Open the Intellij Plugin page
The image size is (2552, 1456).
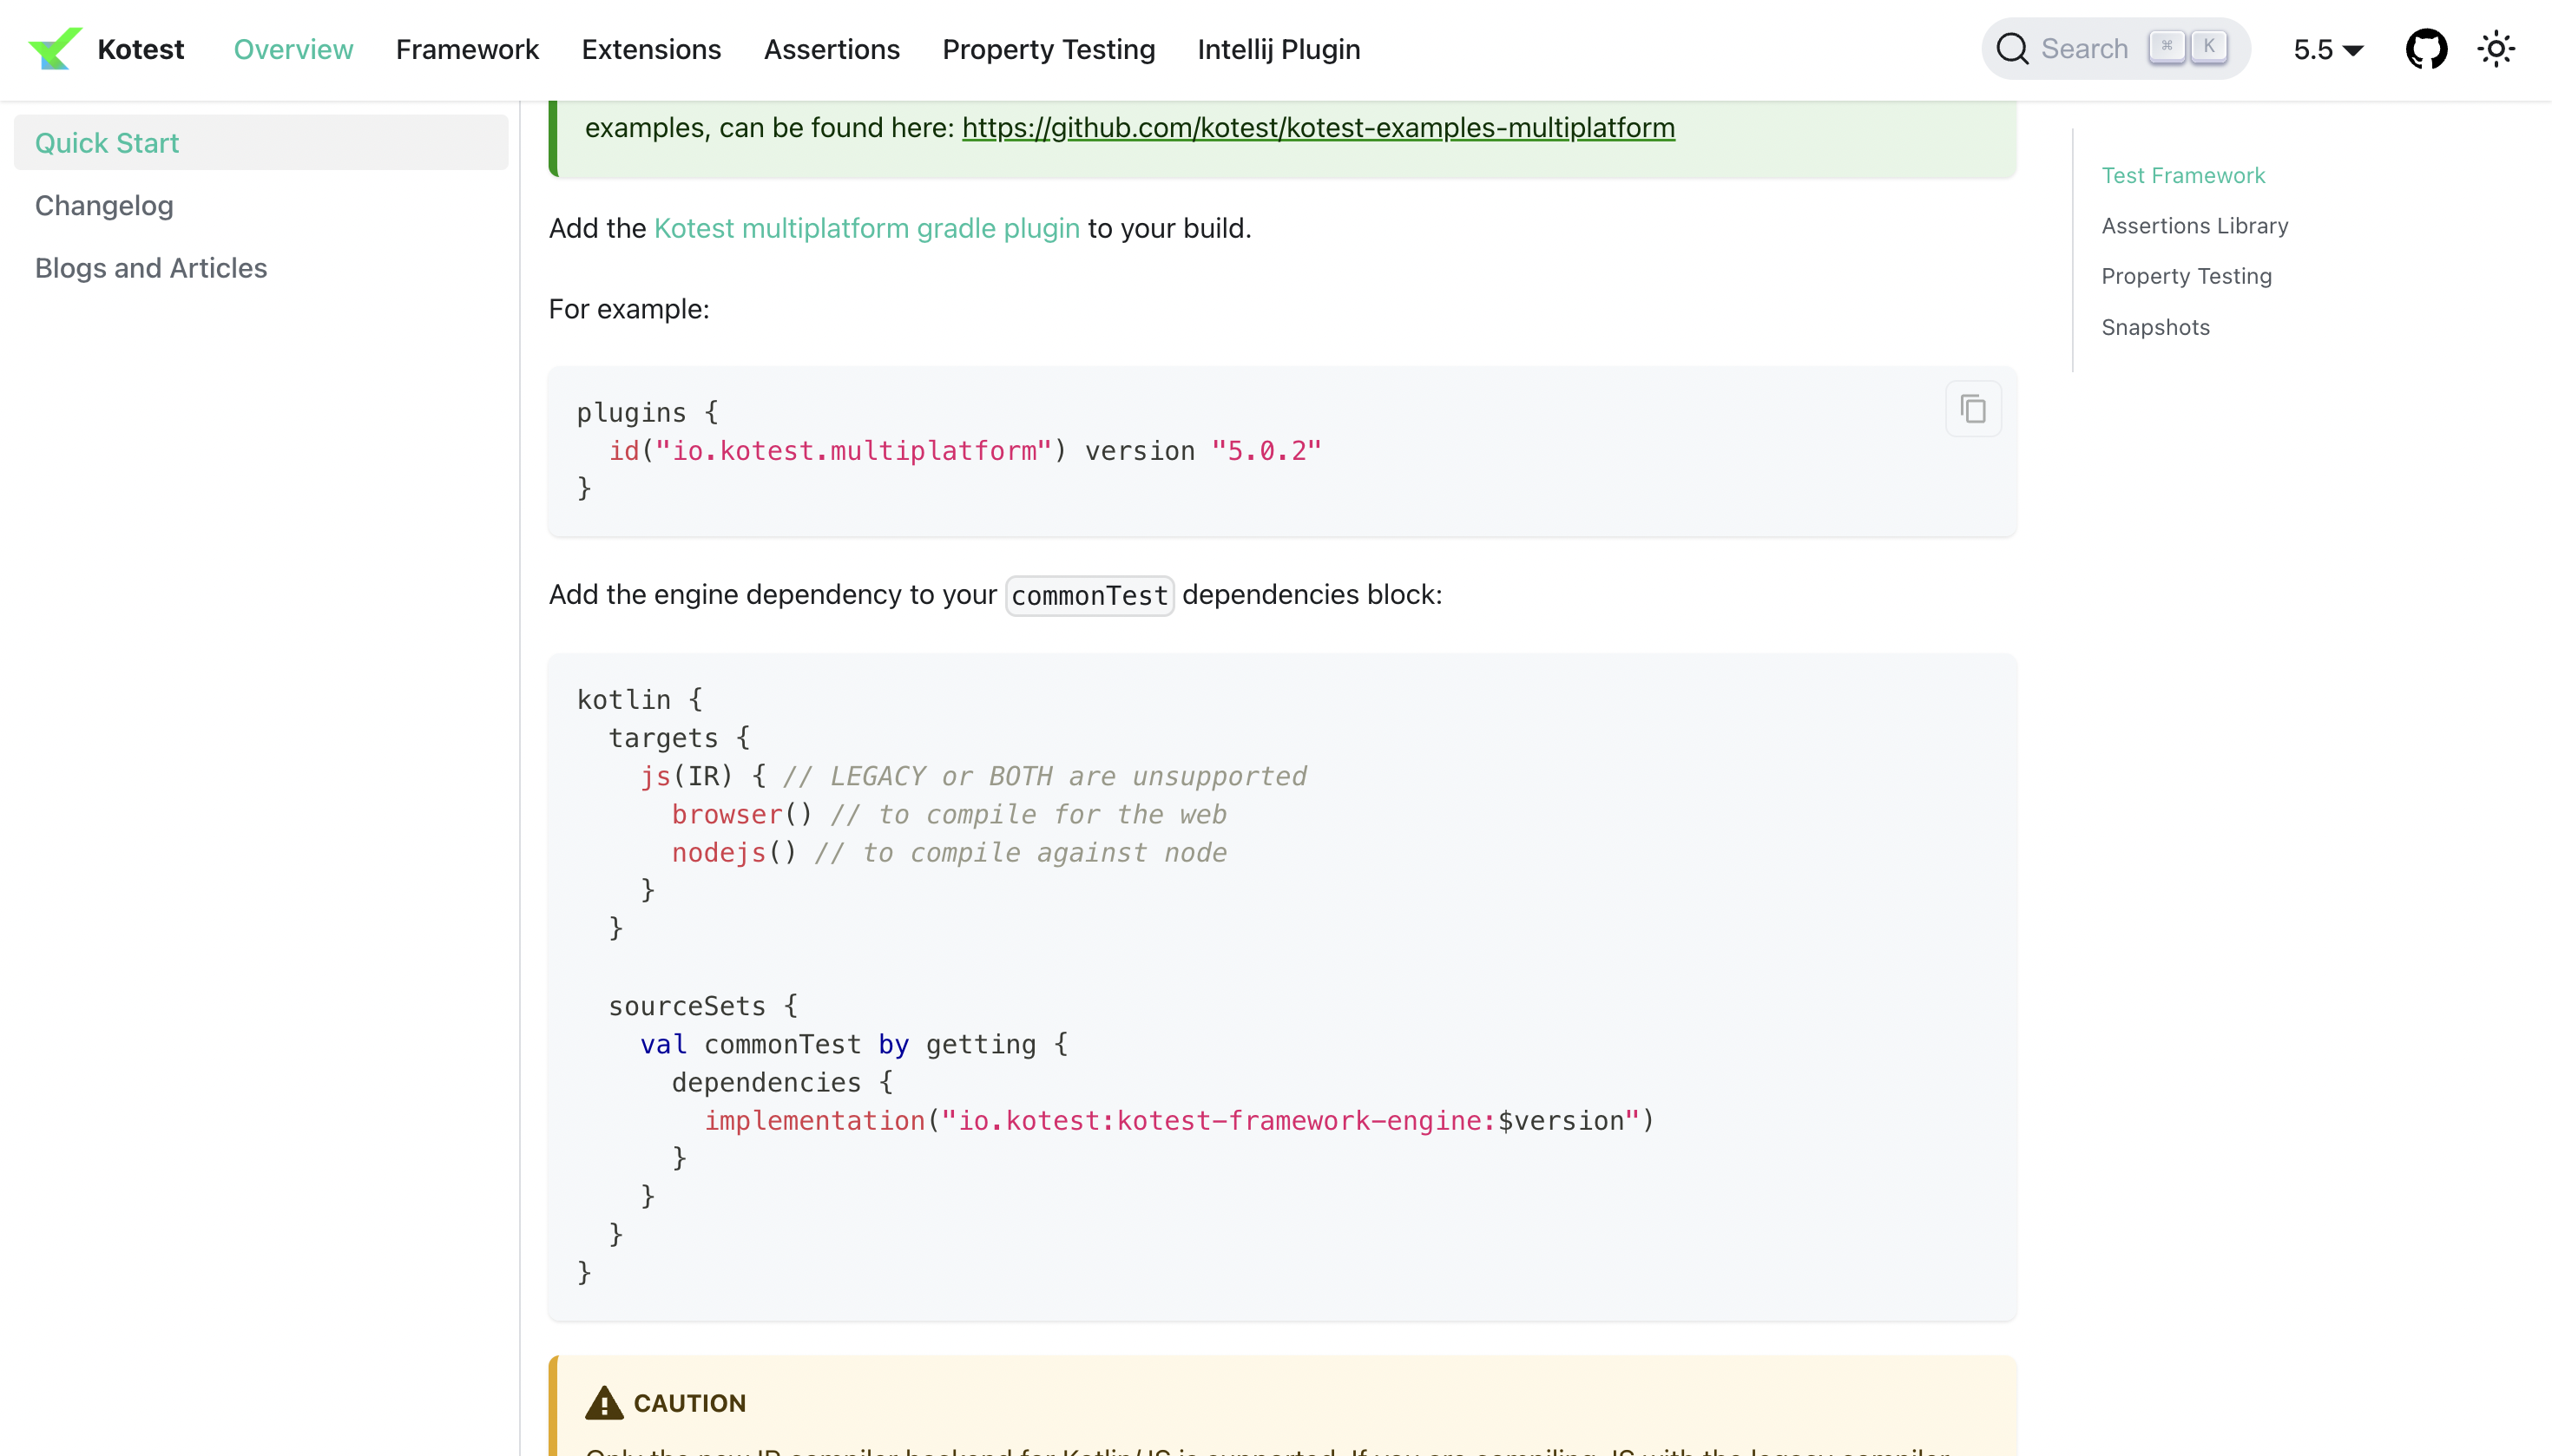(x=1279, y=49)
